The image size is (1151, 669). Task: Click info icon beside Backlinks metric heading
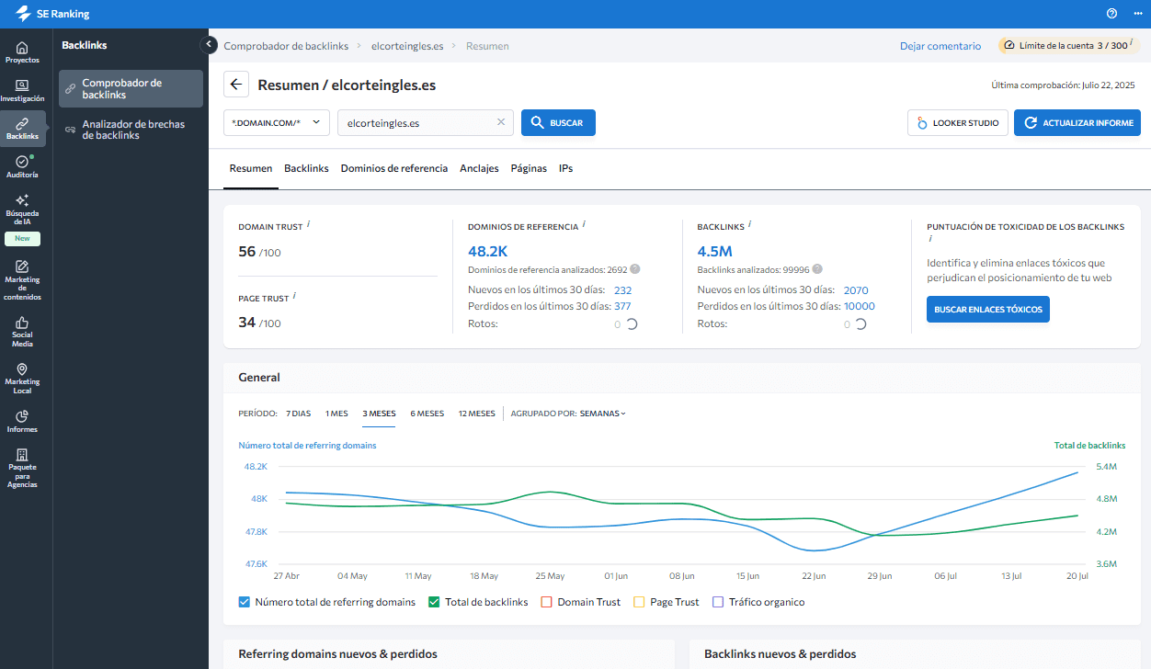751,224
